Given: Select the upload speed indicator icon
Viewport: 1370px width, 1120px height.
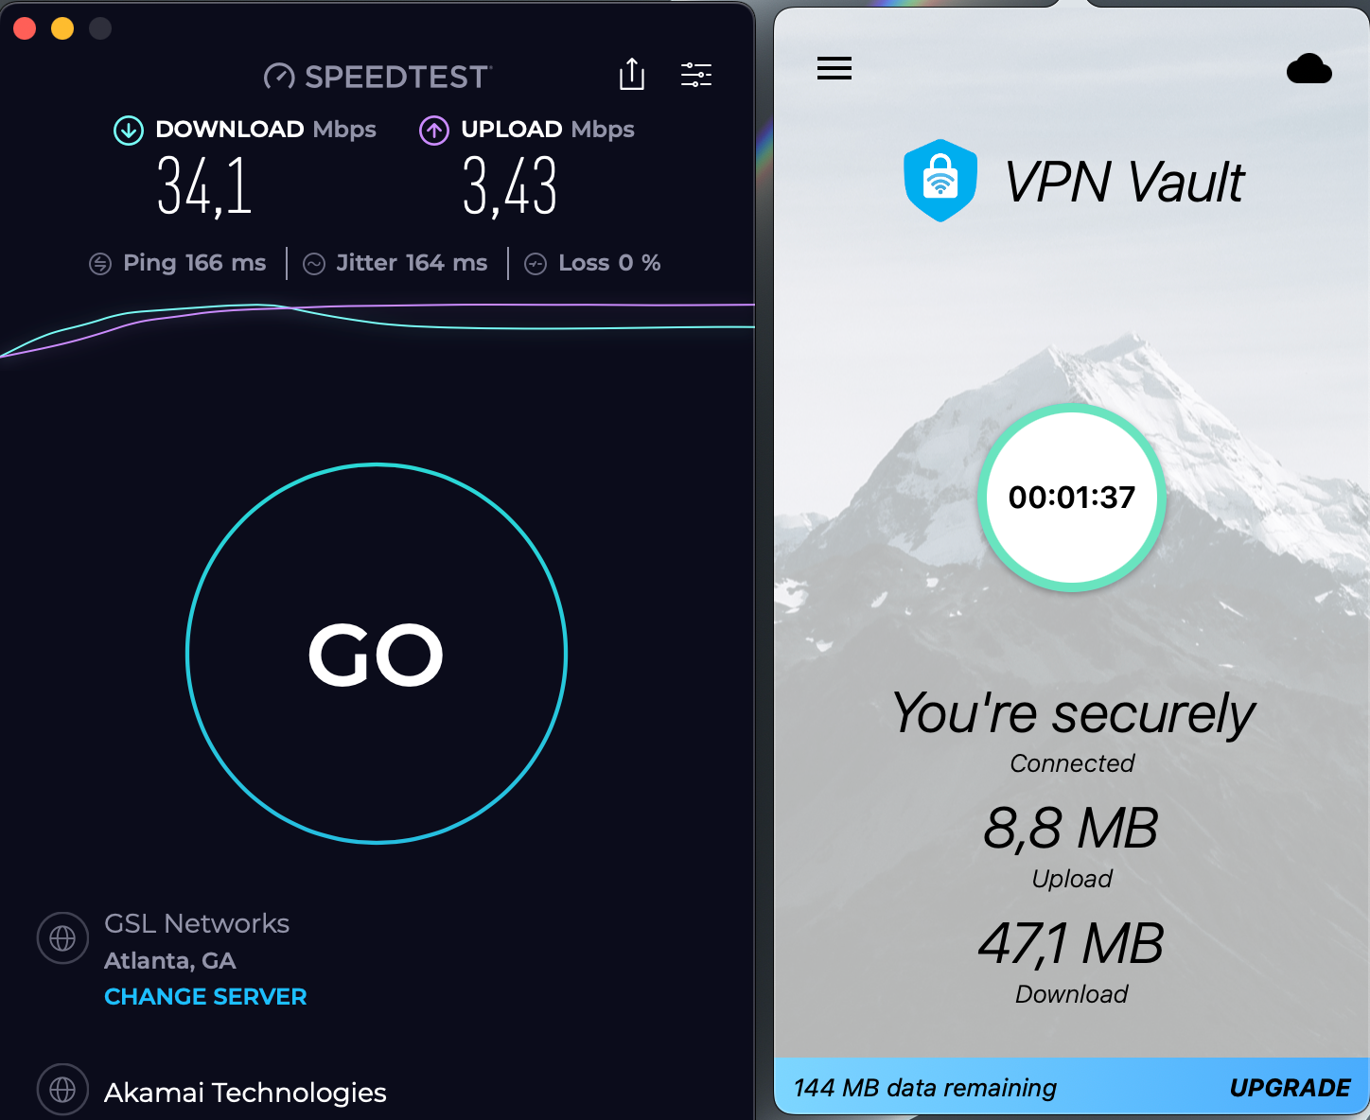Looking at the screenshot, I should pos(433,131).
